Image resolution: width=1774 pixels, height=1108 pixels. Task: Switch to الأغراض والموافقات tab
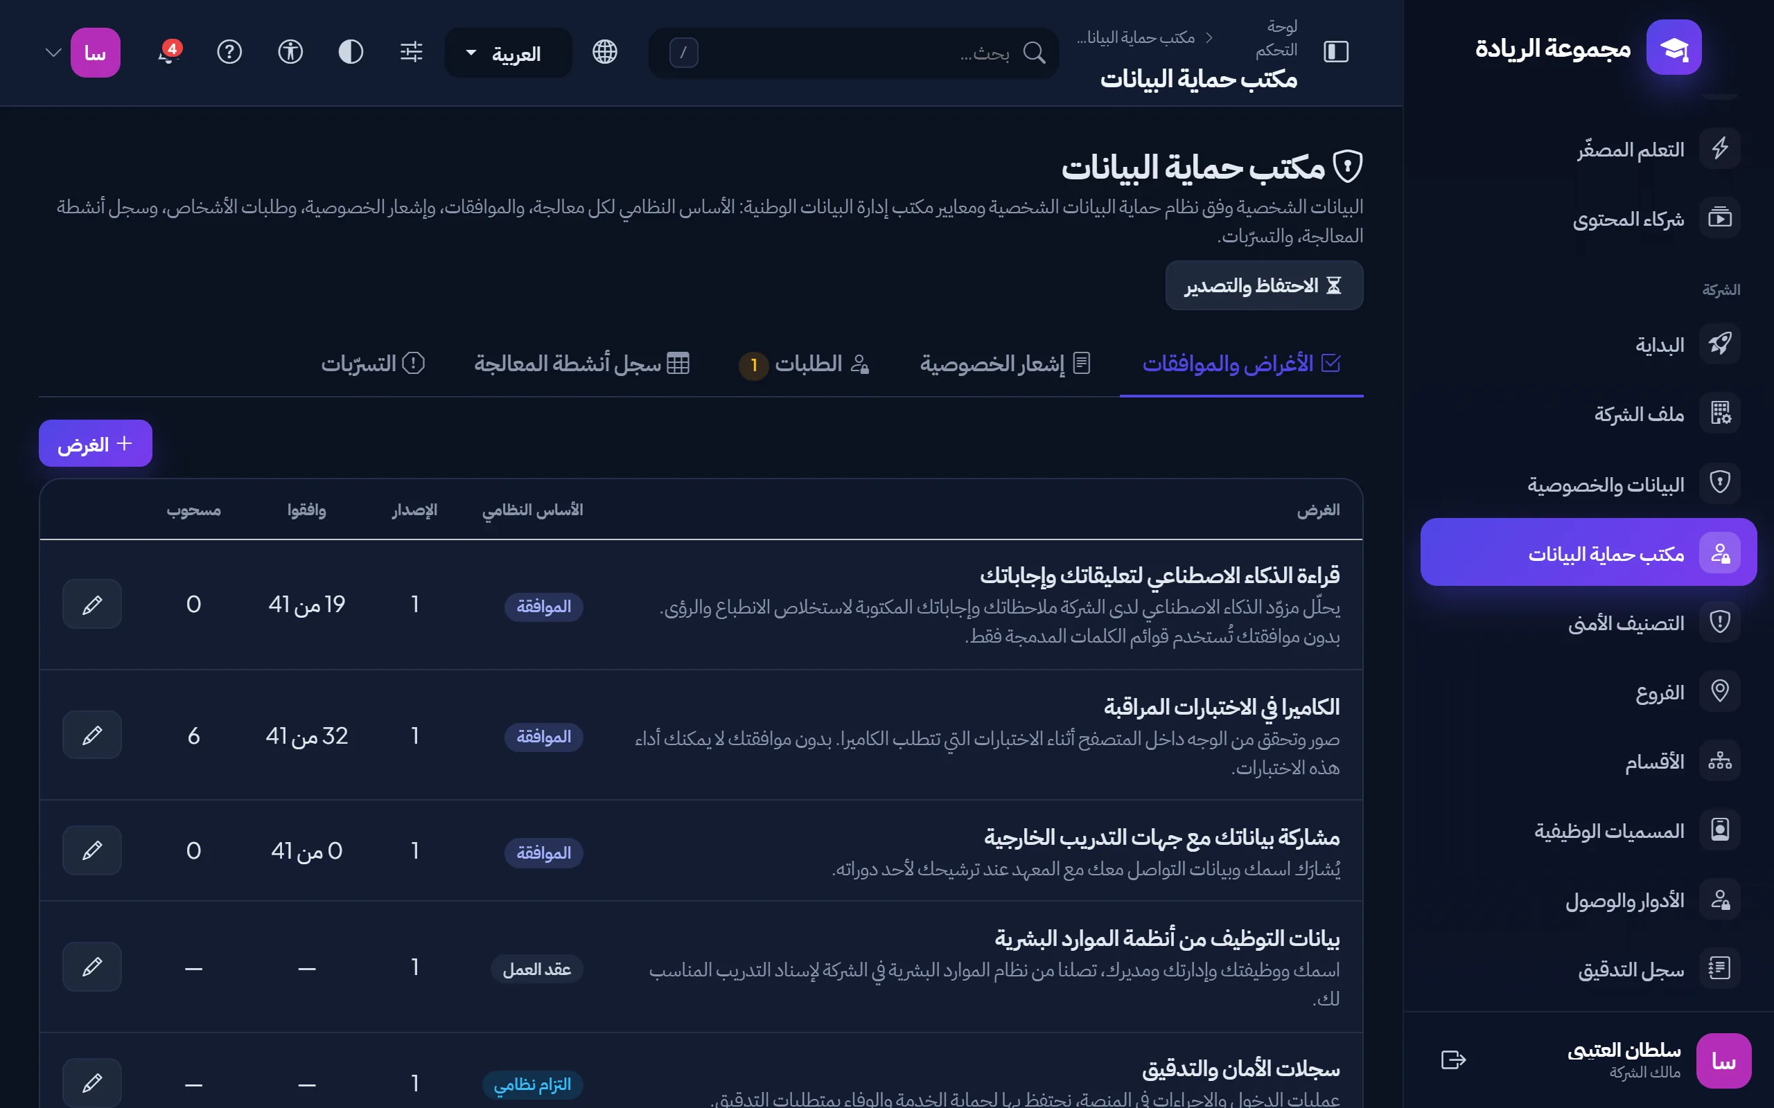click(x=1241, y=364)
